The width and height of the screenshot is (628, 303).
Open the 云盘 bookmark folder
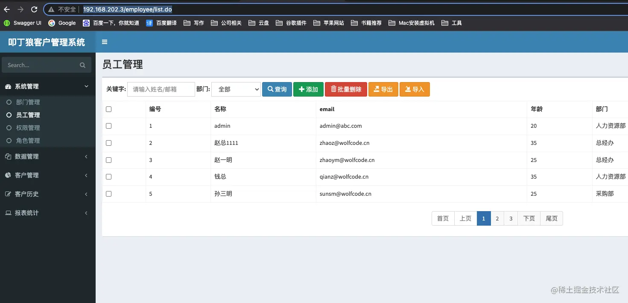[258, 23]
